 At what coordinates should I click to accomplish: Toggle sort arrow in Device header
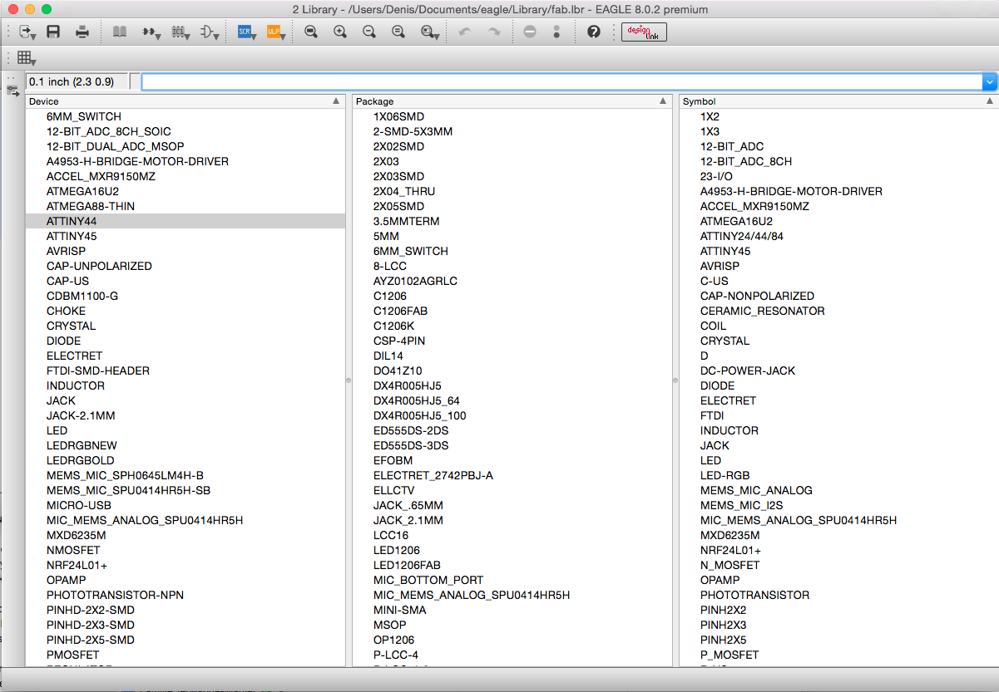336,101
